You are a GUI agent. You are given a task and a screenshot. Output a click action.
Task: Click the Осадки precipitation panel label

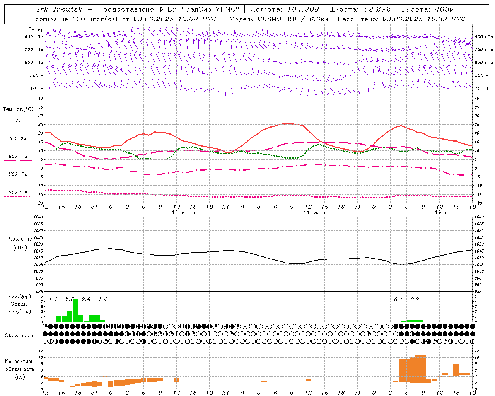click(20, 304)
